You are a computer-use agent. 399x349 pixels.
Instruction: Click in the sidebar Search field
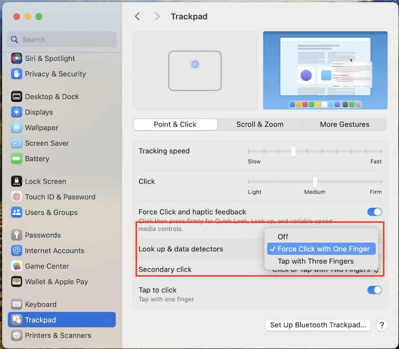tap(62, 40)
